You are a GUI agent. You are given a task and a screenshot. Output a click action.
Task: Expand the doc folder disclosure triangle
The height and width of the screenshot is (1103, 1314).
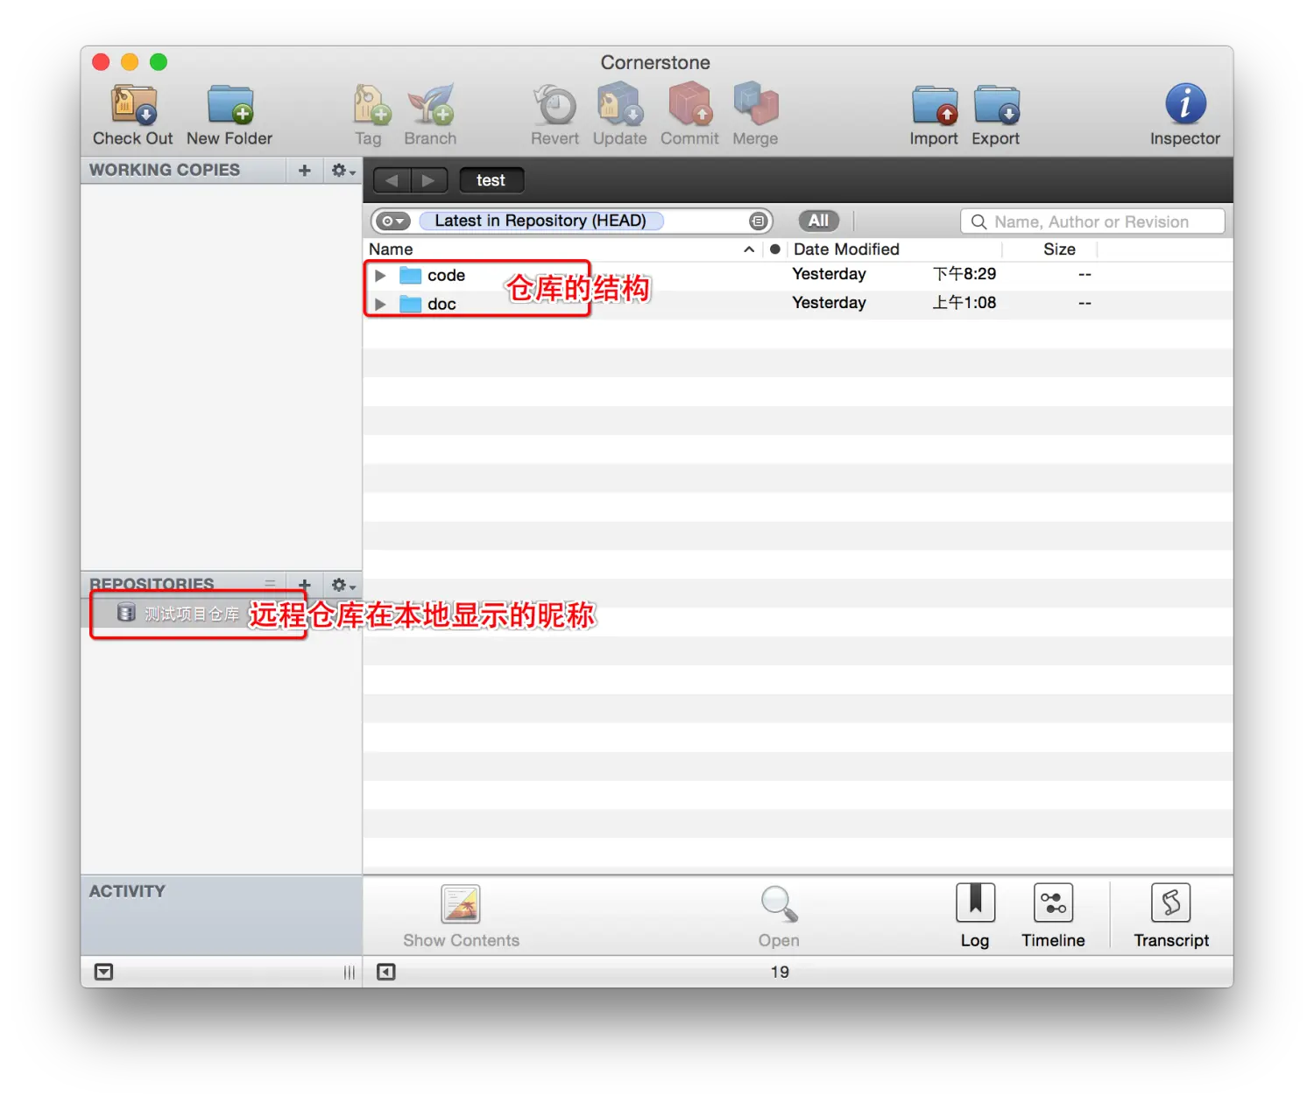tap(380, 305)
